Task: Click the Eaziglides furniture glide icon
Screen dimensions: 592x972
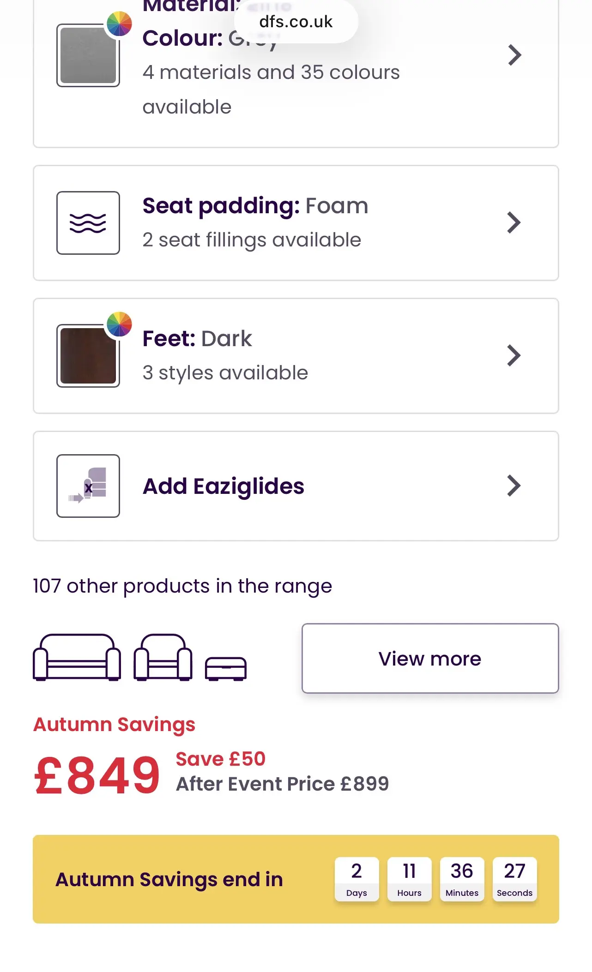Action: tap(88, 486)
